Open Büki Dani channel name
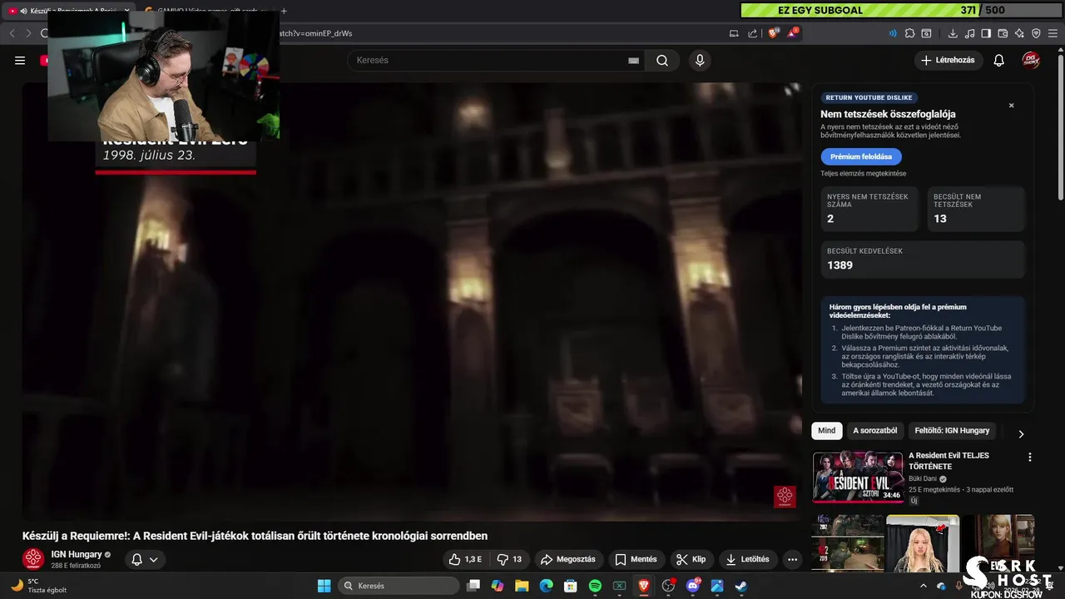The width and height of the screenshot is (1065, 599). (923, 479)
